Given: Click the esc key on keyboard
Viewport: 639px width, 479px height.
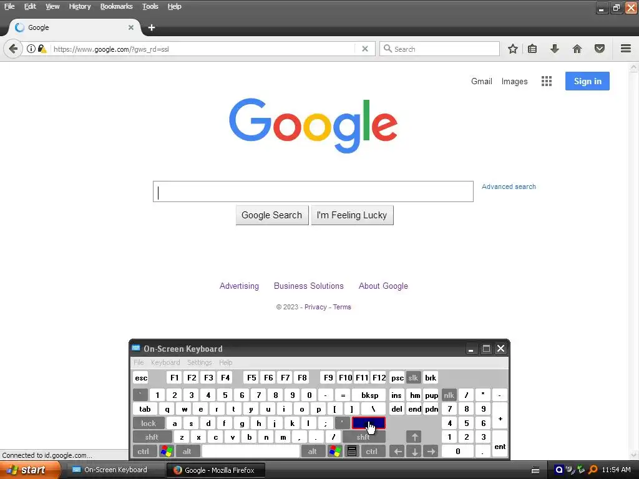Looking at the screenshot, I should click(141, 377).
